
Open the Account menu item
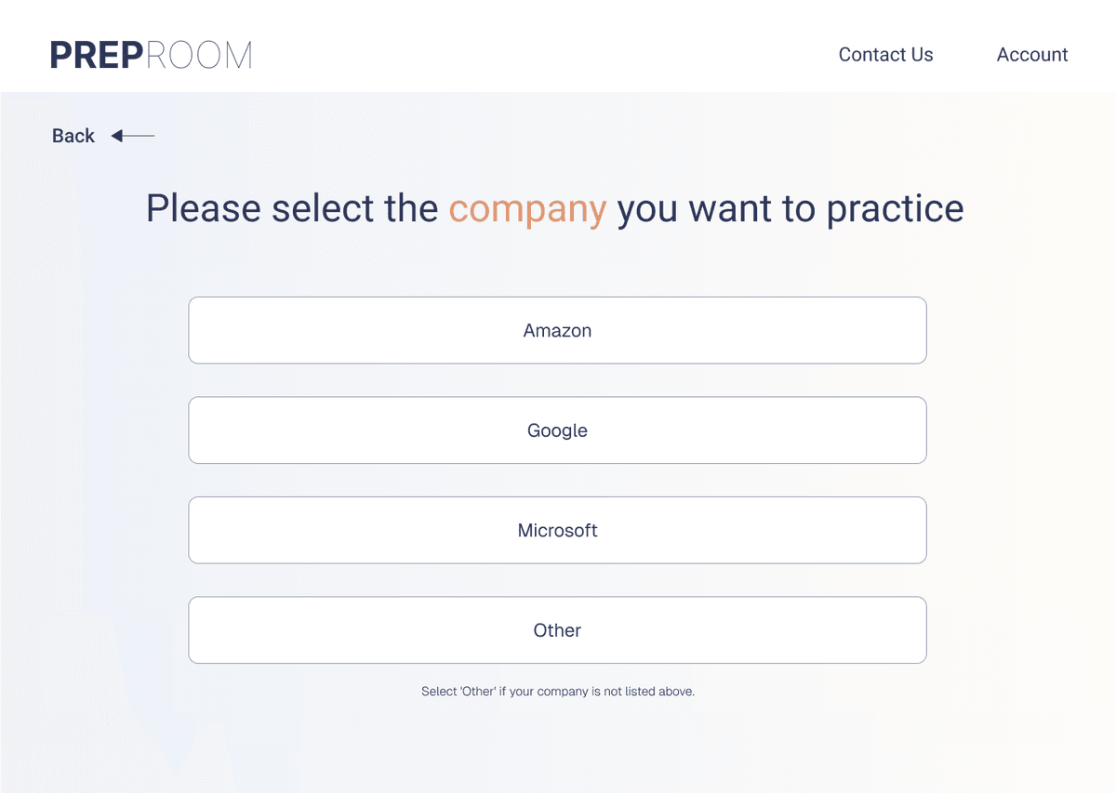point(1032,55)
